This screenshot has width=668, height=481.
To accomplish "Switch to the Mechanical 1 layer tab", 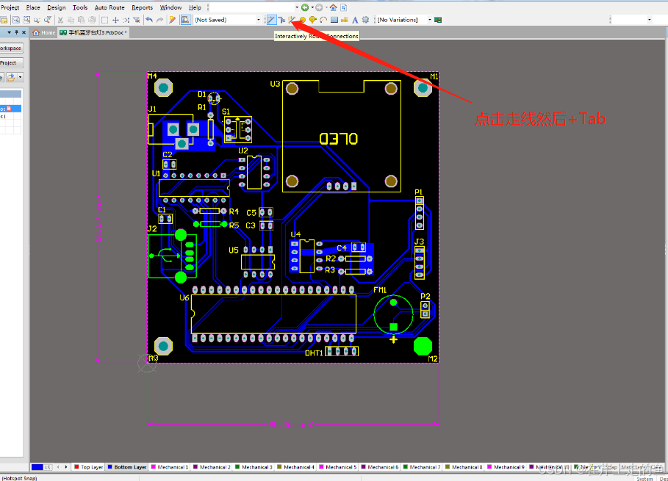I will pyautogui.click(x=170, y=467).
